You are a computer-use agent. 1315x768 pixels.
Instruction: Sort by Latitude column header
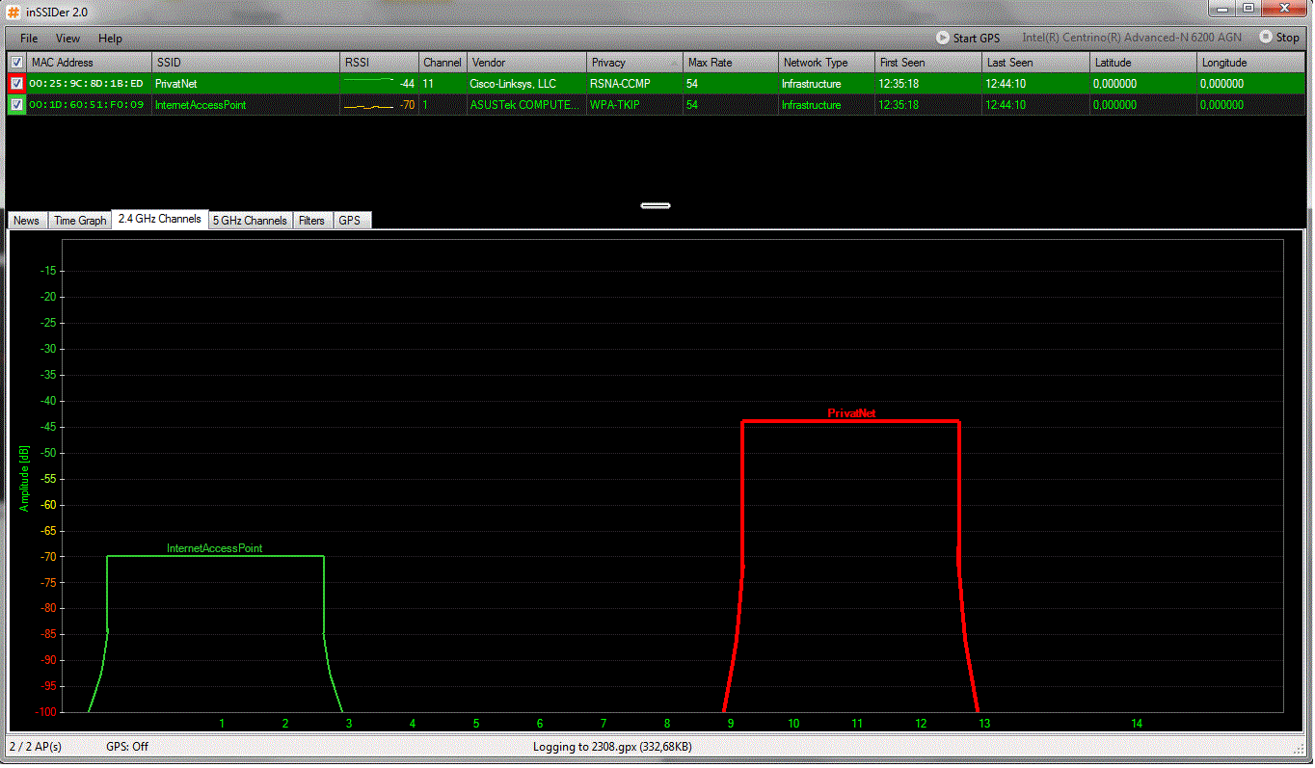pyautogui.click(x=1143, y=63)
